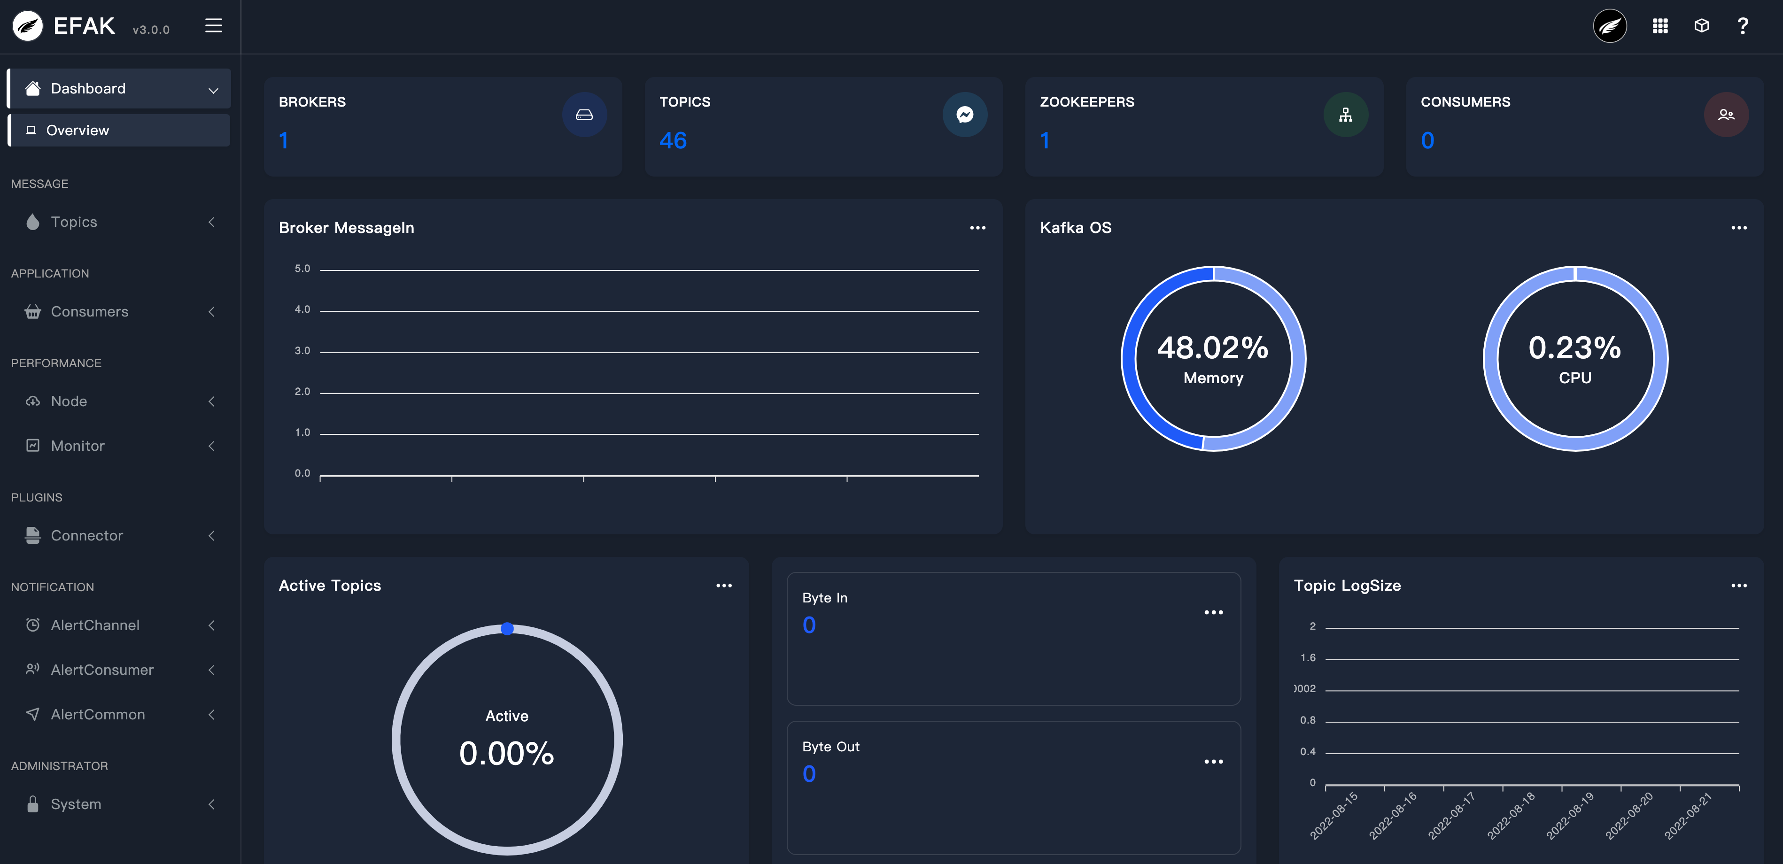1783x864 pixels.
Task: Open Kafka OS options ellipsis
Action: [x=1739, y=228]
